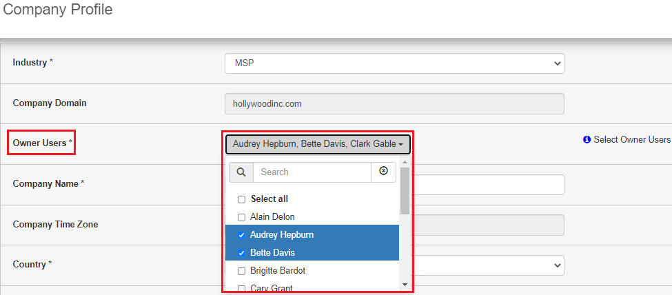672x295 pixels.
Task: Check the Select all checkbox
Action: pyautogui.click(x=241, y=199)
